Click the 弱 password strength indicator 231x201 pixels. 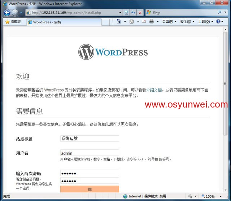tap(90, 189)
